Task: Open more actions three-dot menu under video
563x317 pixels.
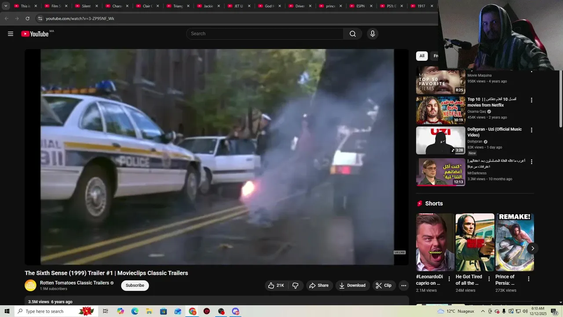Action: click(x=403, y=285)
